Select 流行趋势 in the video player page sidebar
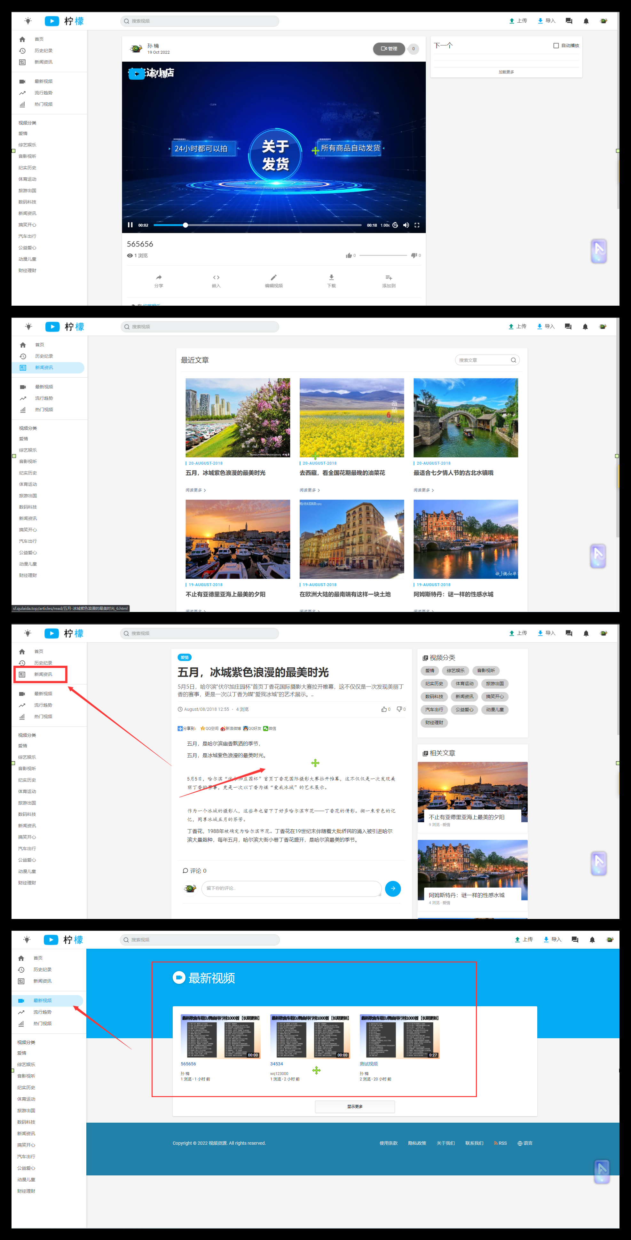Viewport: 631px width, 1240px height. (43, 93)
